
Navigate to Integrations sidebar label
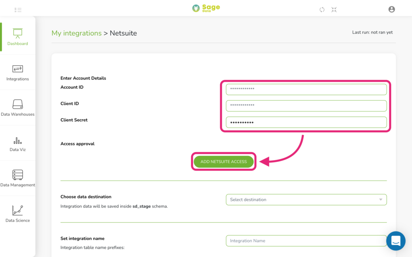(x=18, y=79)
